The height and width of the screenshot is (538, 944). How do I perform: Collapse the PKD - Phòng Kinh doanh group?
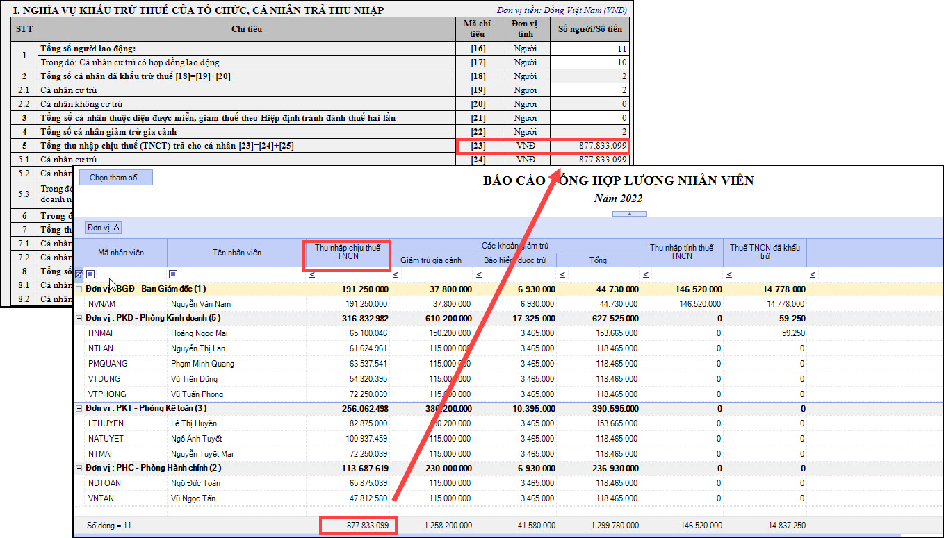click(x=79, y=318)
